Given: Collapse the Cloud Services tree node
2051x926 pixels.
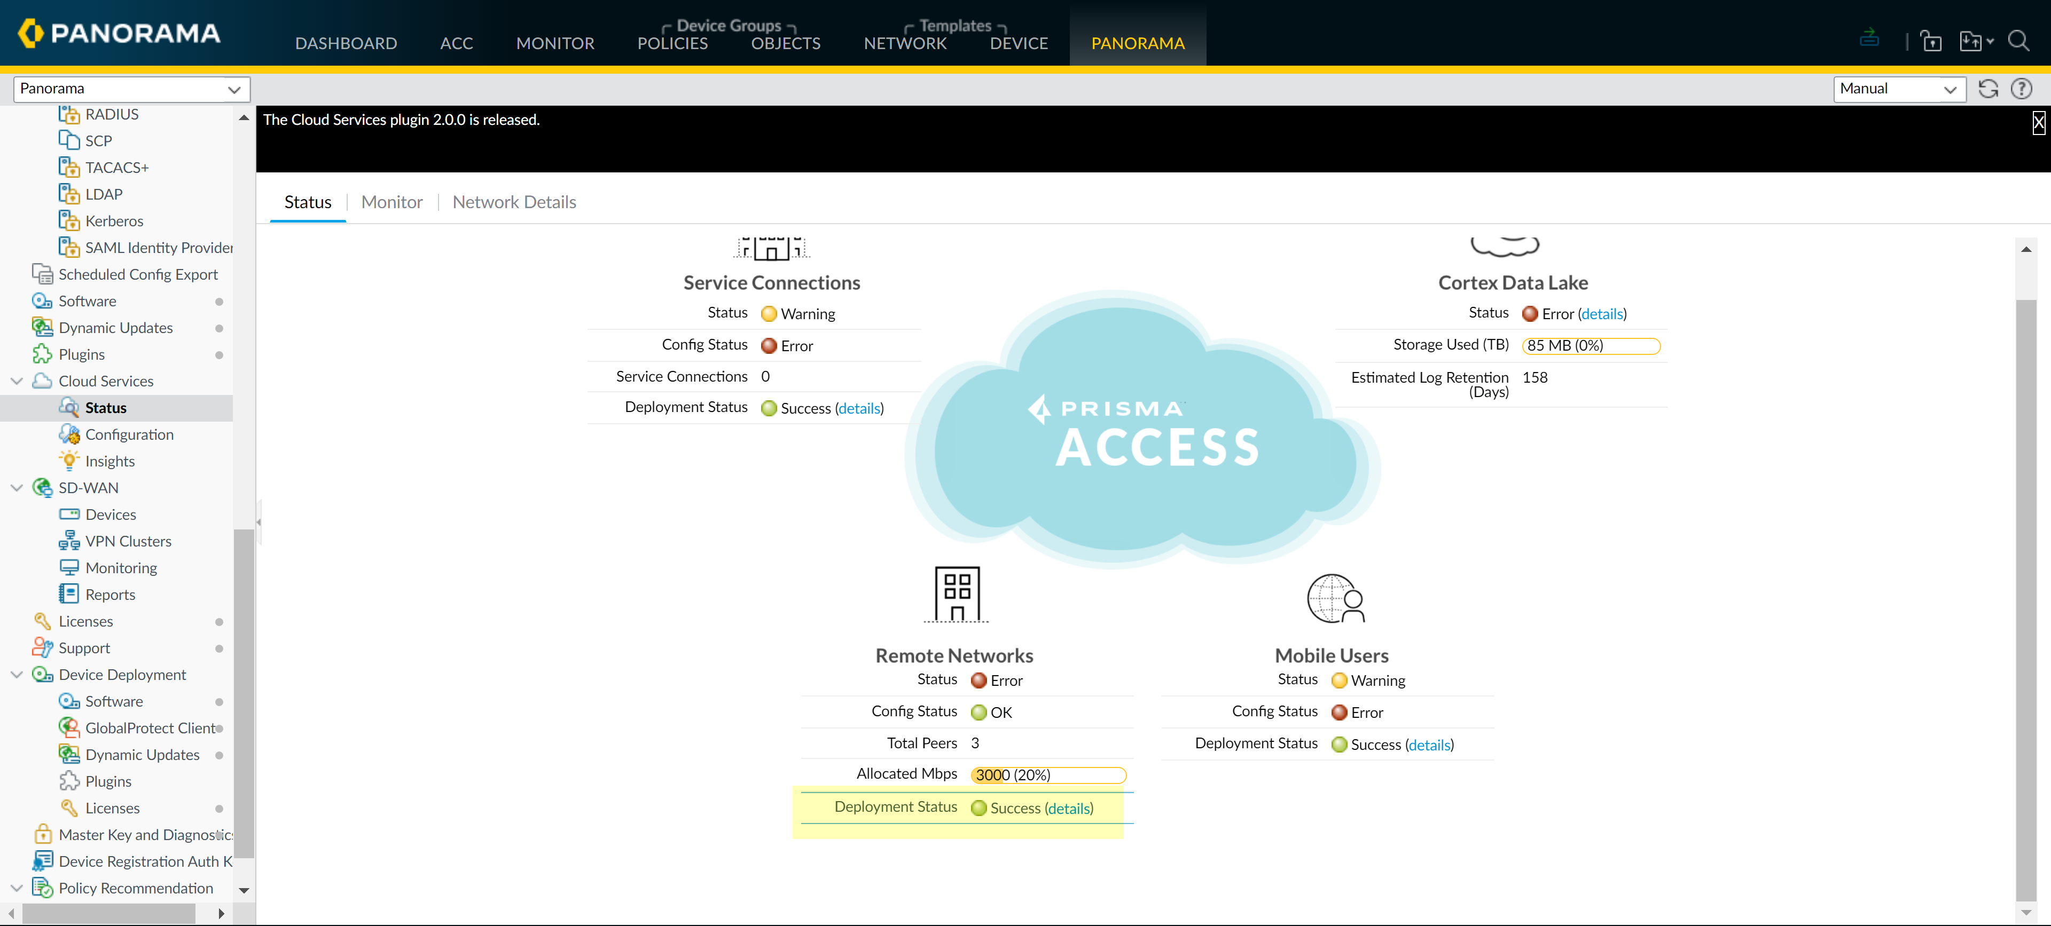Looking at the screenshot, I should click(x=16, y=381).
